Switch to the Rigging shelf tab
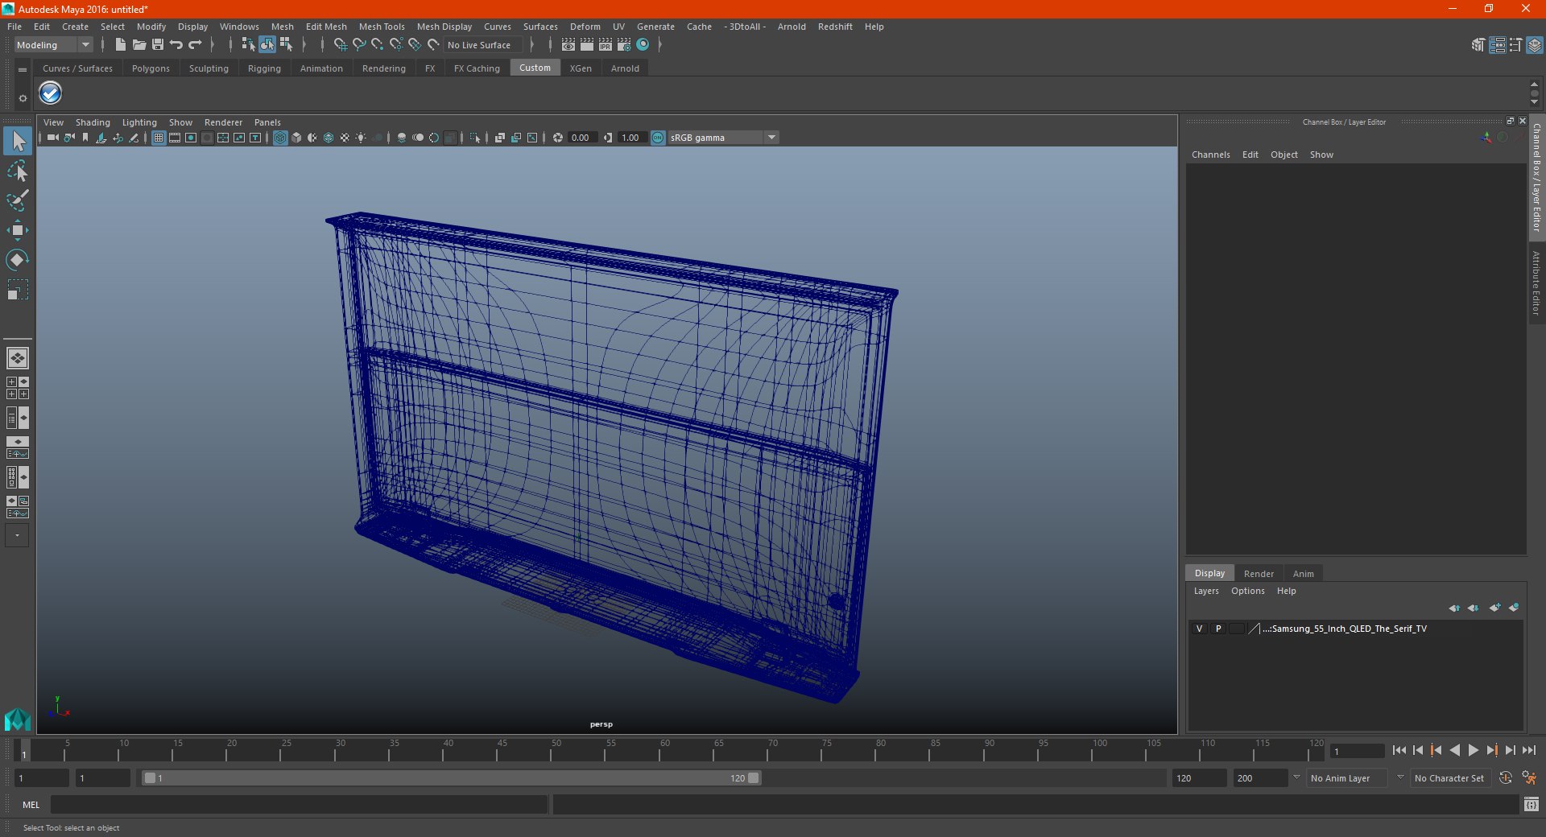 click(264, 68)
